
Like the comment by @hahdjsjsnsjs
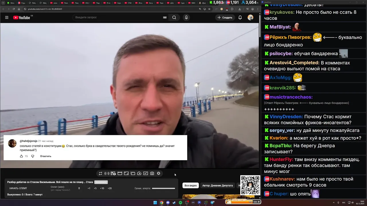coord(22,156)
